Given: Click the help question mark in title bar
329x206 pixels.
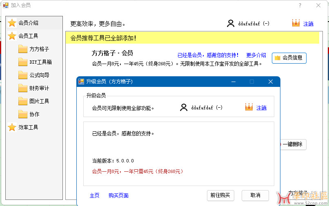Looking at the screenshot, I should coord(300,5).
